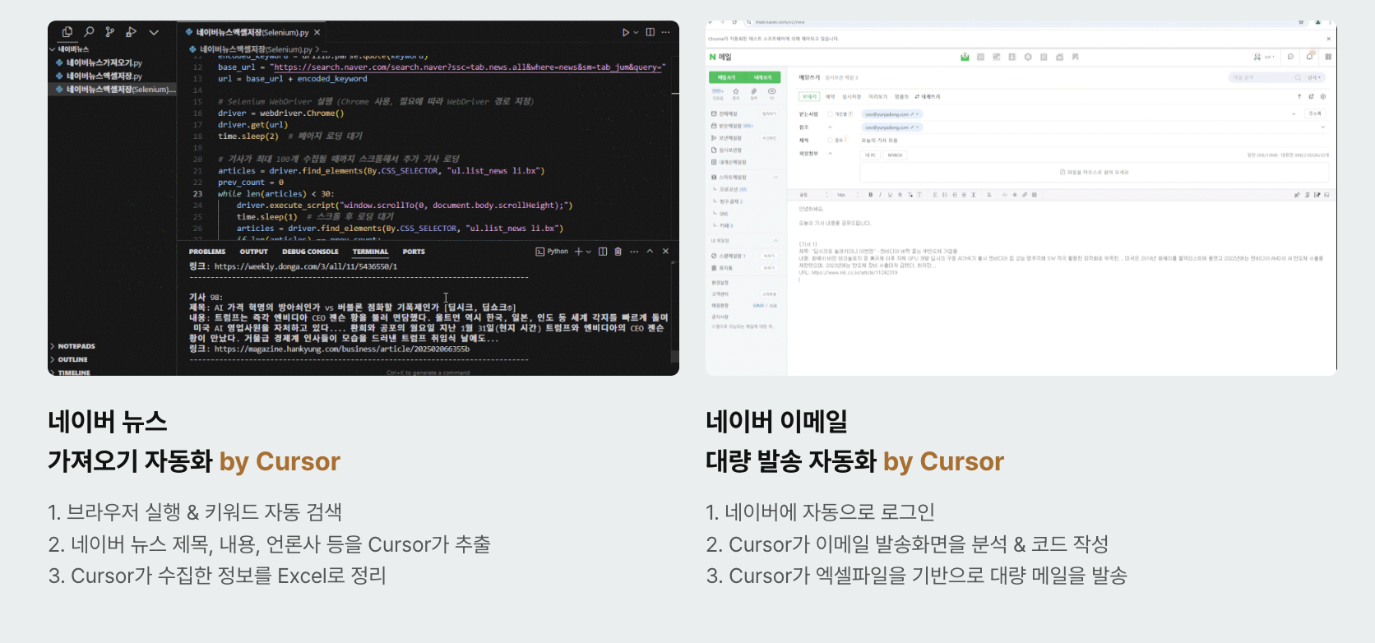This screenshot has width=1375, height=643.
Task: Open the weekly.donga.com link in terminal output
Action: tap(306, 266)
